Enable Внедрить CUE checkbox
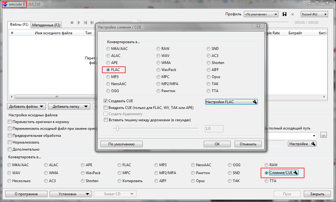This screenshot has height=202, width=336. pos(106,108)
